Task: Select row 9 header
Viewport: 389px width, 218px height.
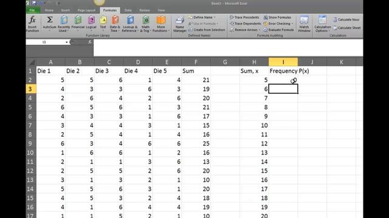Action: point(31,144)
